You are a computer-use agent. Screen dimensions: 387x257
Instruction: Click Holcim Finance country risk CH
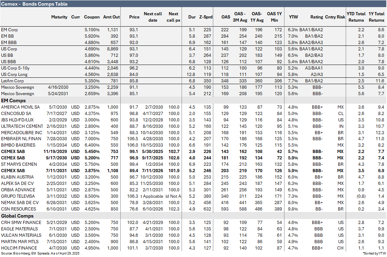pos(340,248)
